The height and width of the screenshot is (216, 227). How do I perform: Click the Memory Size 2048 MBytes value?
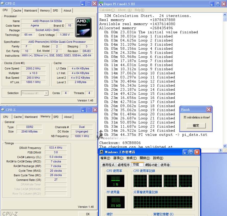point(30,131)
